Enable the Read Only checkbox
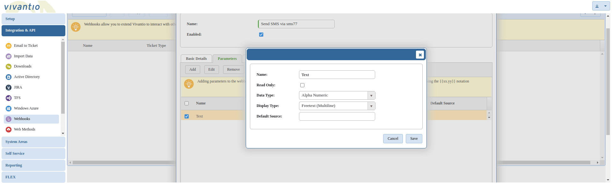 pos(302,85)
